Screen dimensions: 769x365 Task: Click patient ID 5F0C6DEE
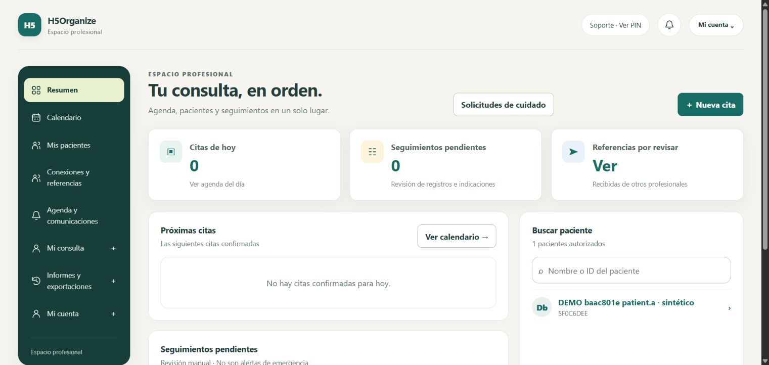tap(573, 314)
